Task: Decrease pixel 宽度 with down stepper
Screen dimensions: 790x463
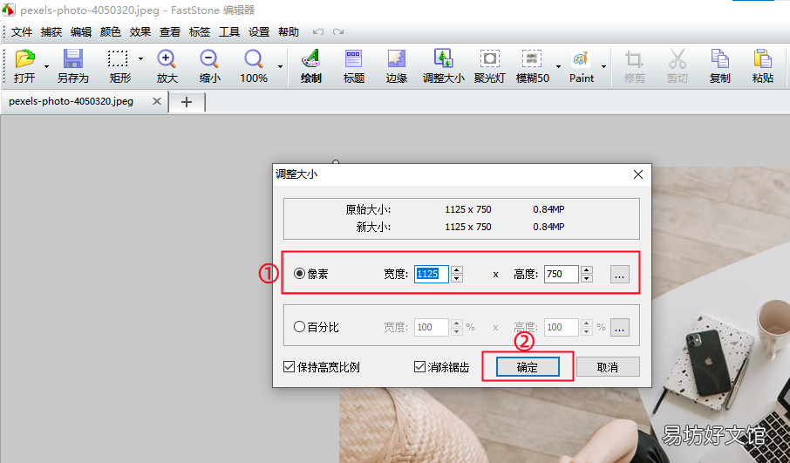Action: tap(457, 278)
